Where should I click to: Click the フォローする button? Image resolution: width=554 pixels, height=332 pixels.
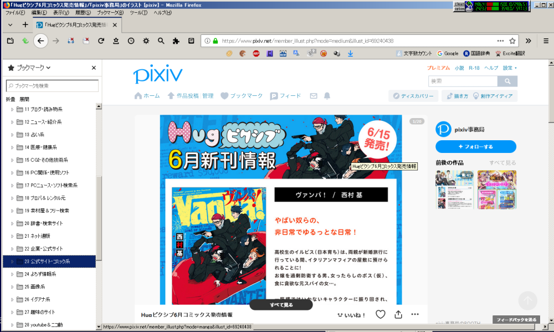pyautogui.click(x=475, y=146)
